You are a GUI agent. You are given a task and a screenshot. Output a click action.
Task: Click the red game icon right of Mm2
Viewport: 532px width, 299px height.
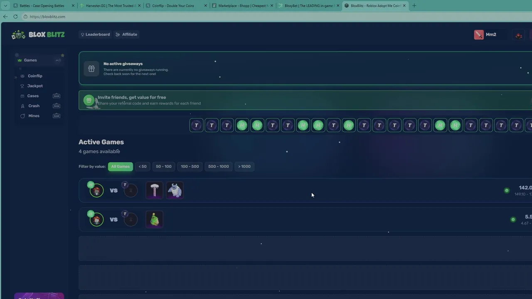point(519,35)
